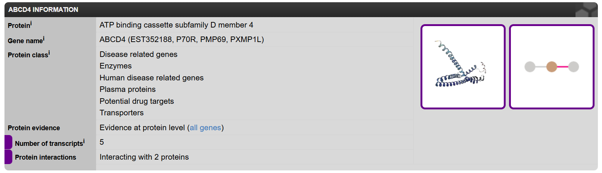This screenshot has width=602, height=173.
Task: Click the purple marker beside Number of transcripts
Action: click(x=8, y=142)
